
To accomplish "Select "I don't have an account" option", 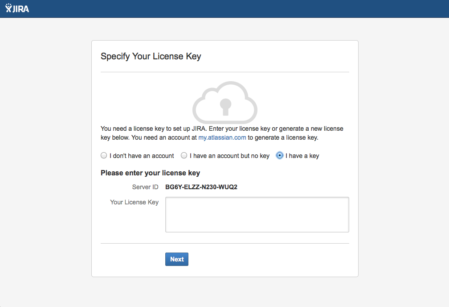I will [104, 156].
